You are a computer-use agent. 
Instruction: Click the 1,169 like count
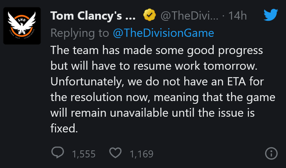(x=141, y=154)
